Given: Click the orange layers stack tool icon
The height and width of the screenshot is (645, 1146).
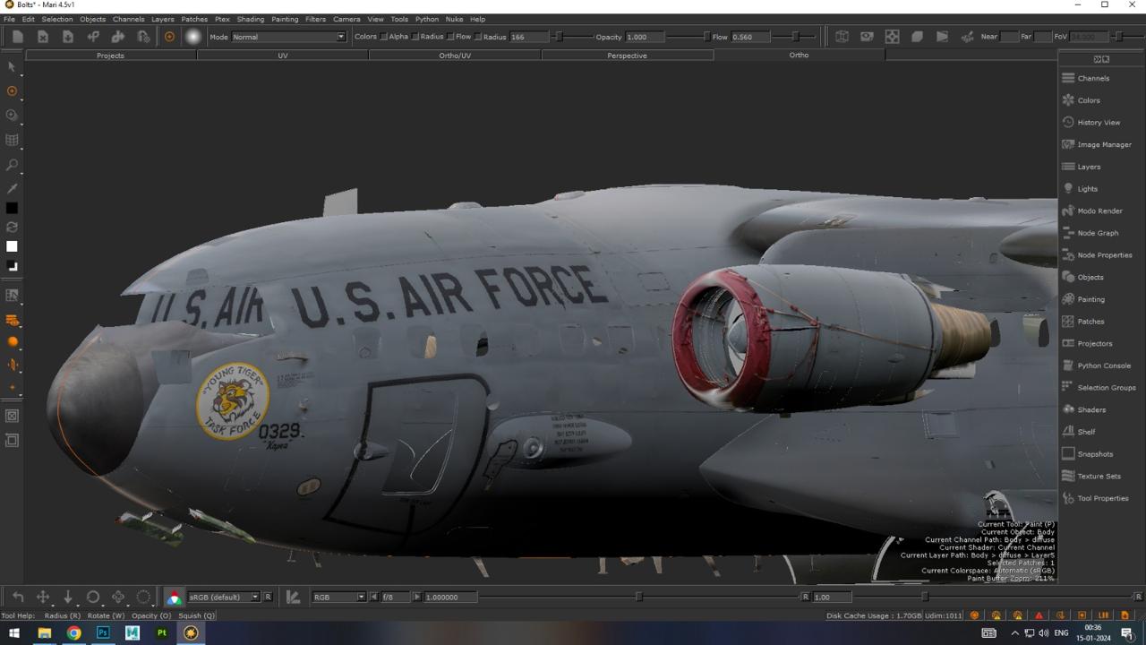Looking at the screenshot, I should click(12, 320).
